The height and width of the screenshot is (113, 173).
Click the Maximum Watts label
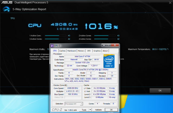pos(37,49)
